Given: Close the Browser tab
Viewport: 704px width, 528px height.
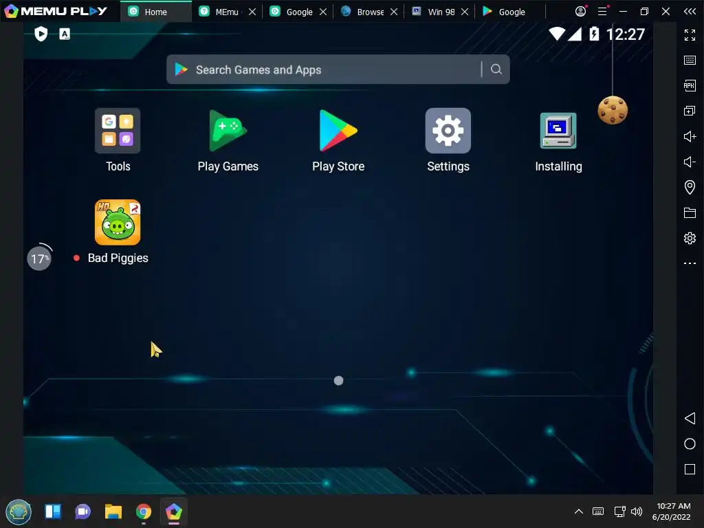Looking at the screenshot, I should coord(394,12).
